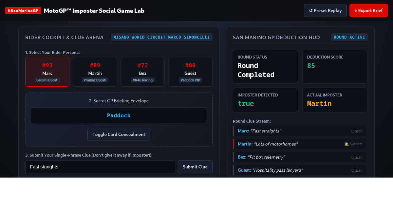Click the Pramac Ducati team tag
The image size is (393, 206).
click(x=95, y=80)
